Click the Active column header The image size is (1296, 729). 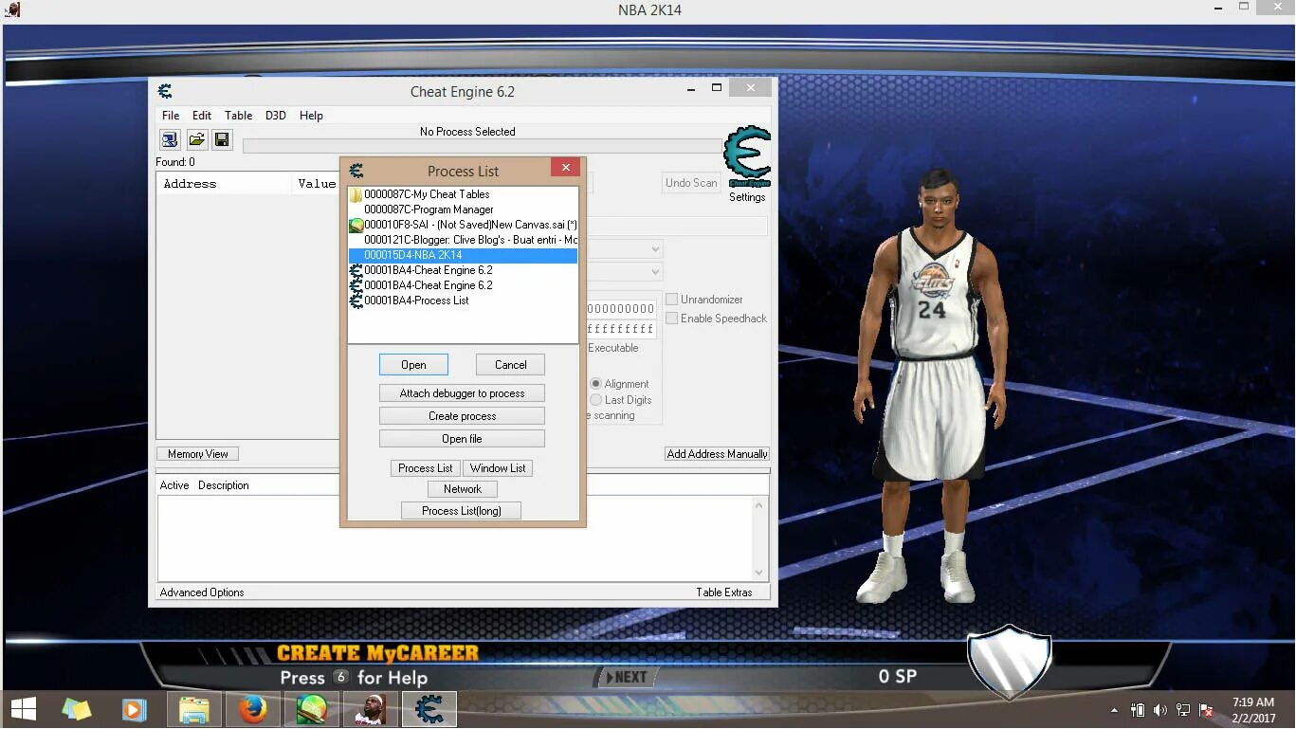point(174,485)
